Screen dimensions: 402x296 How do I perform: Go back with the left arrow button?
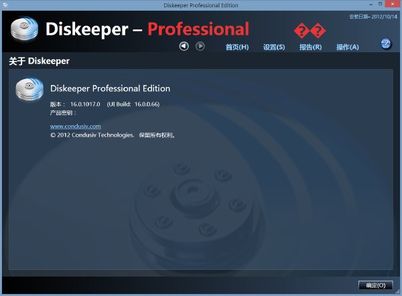[x=184, y=46]
